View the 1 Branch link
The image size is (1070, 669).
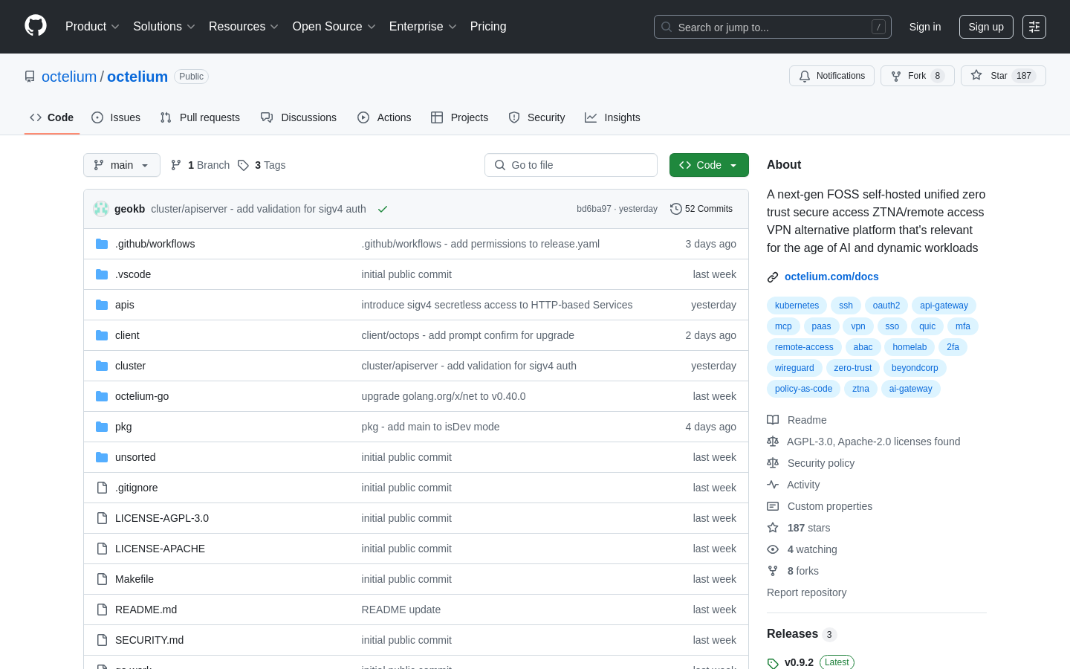[200, 165]
